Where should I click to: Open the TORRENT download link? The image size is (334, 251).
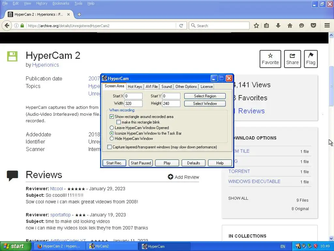click(239, 171)
